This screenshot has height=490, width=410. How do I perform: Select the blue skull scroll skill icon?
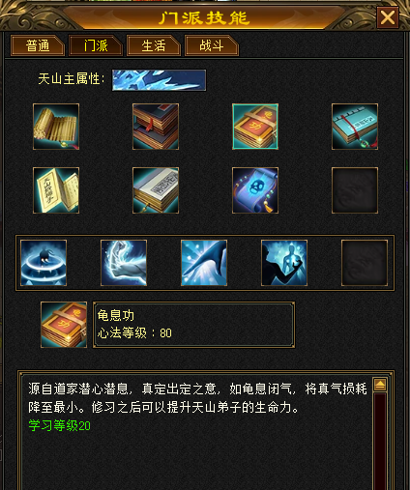click(x=255, y=190)
